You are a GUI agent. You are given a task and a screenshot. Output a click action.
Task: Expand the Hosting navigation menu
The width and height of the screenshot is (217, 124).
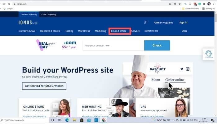pos(69,31)
